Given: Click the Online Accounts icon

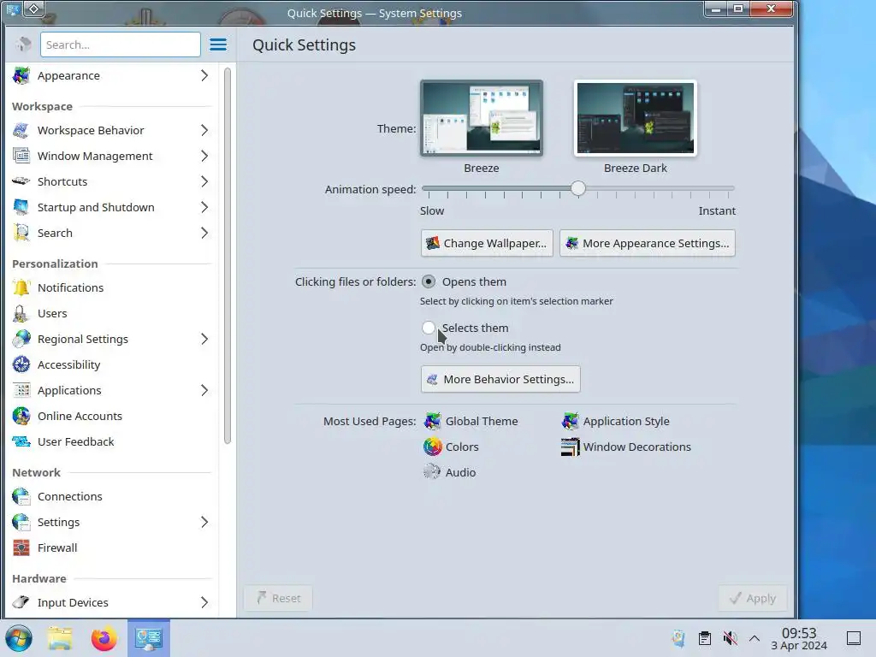Looking at the screenshot, I should tap(21, 417).
